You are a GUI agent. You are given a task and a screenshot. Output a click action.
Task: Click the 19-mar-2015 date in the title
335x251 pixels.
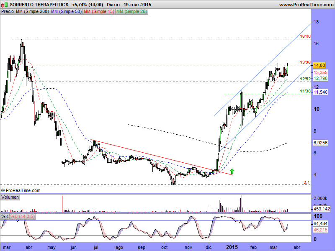(x=137, y=5)
